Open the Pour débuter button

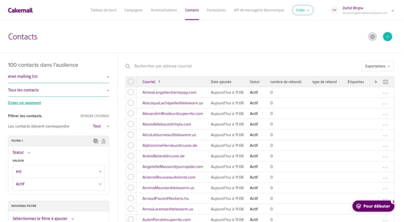point(373,206)
